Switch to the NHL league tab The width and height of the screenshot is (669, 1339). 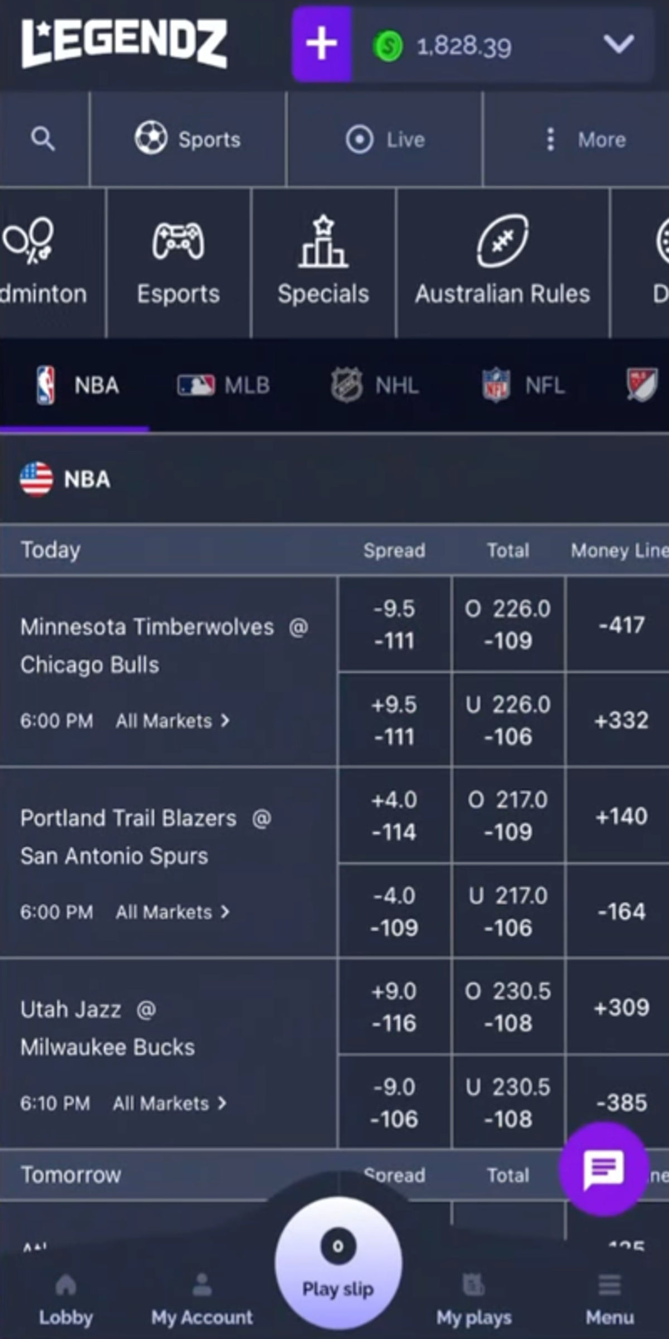(375, 386)
